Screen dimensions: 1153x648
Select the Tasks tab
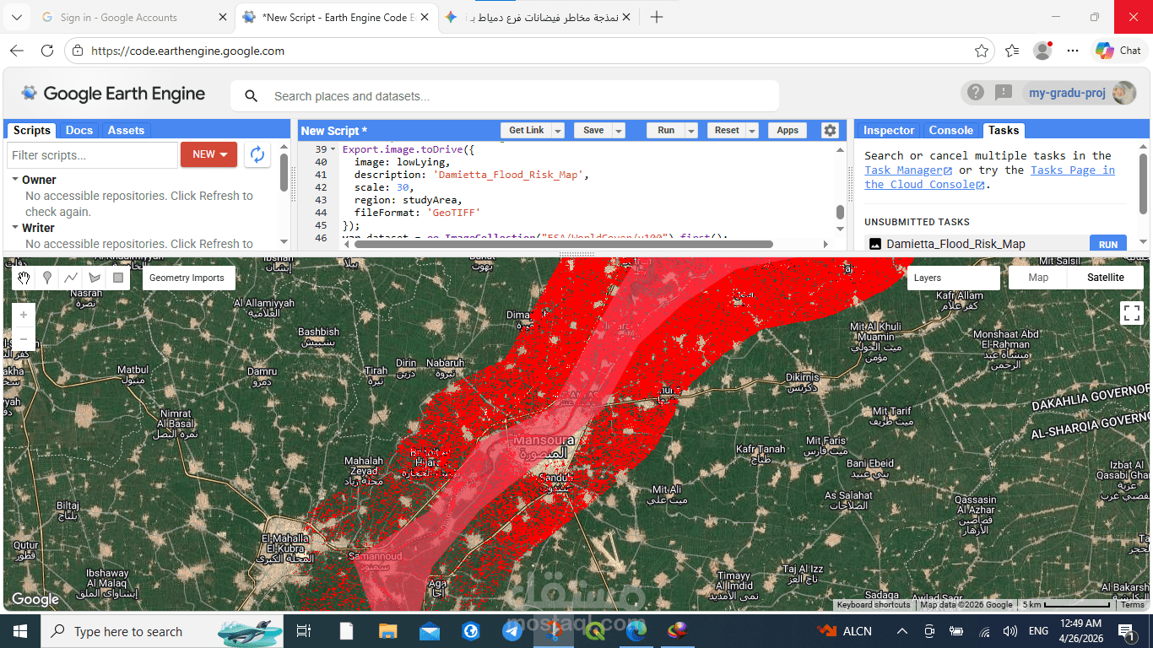[x=1004, y=130]
